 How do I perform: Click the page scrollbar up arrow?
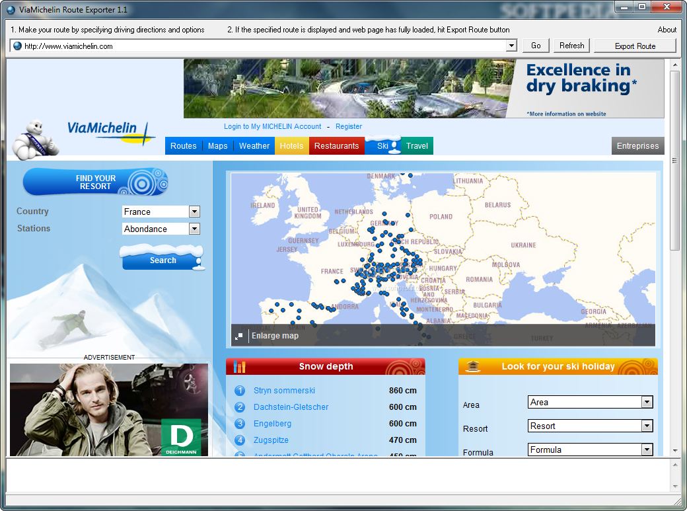[674, 65]
